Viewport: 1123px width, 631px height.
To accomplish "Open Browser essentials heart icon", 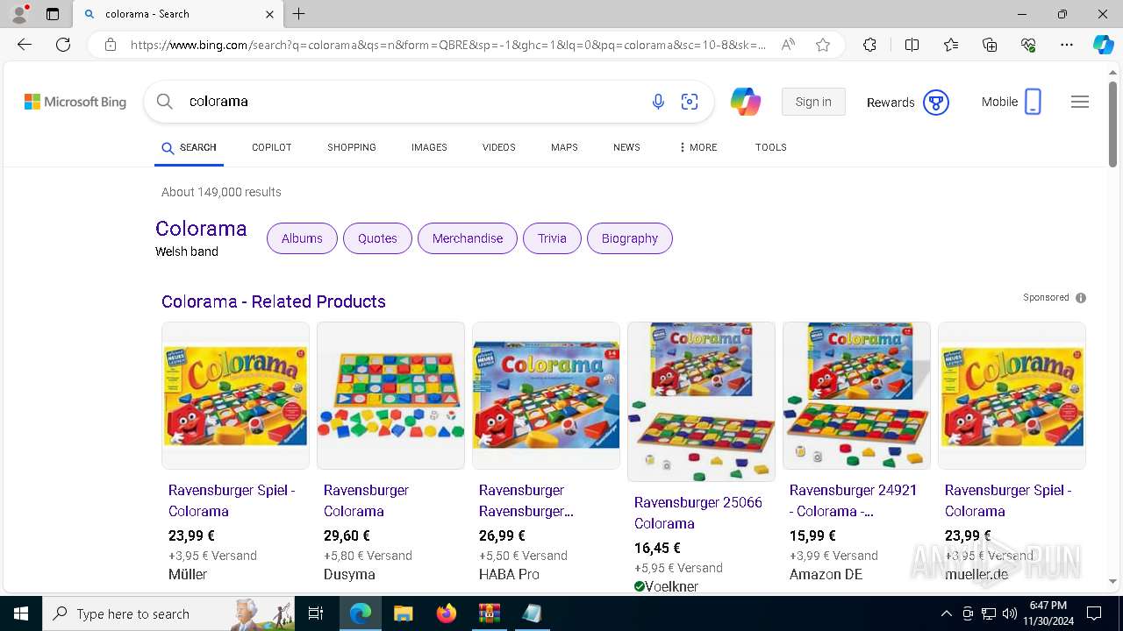I will click(x=1028, y=45).
